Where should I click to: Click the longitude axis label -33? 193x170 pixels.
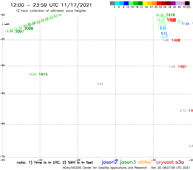point(153,160)
